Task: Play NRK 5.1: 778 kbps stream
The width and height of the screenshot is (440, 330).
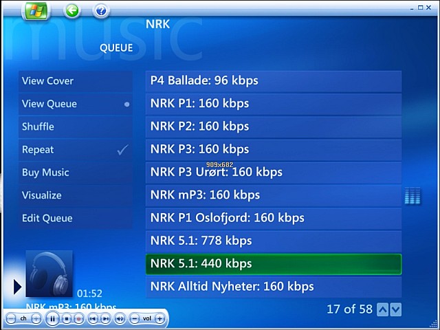Action: click(x=274, y=241)
